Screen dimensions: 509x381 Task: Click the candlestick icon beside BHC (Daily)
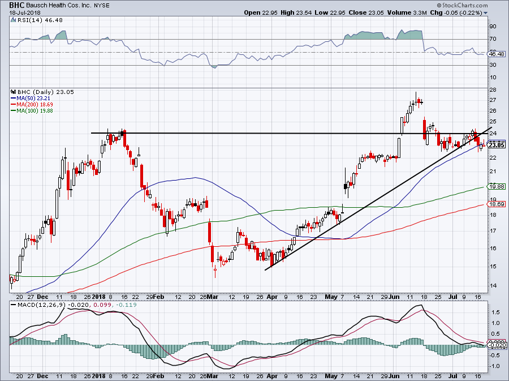coord(14,92)
